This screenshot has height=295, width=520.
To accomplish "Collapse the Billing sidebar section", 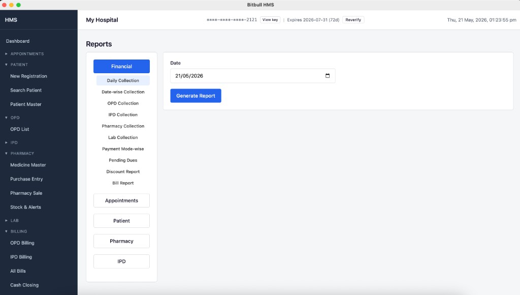I will pos(16,231).
